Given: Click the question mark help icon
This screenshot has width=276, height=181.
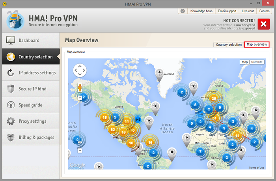Looking at the screenshot, I should pyautogui.click(x=183, y=11).
